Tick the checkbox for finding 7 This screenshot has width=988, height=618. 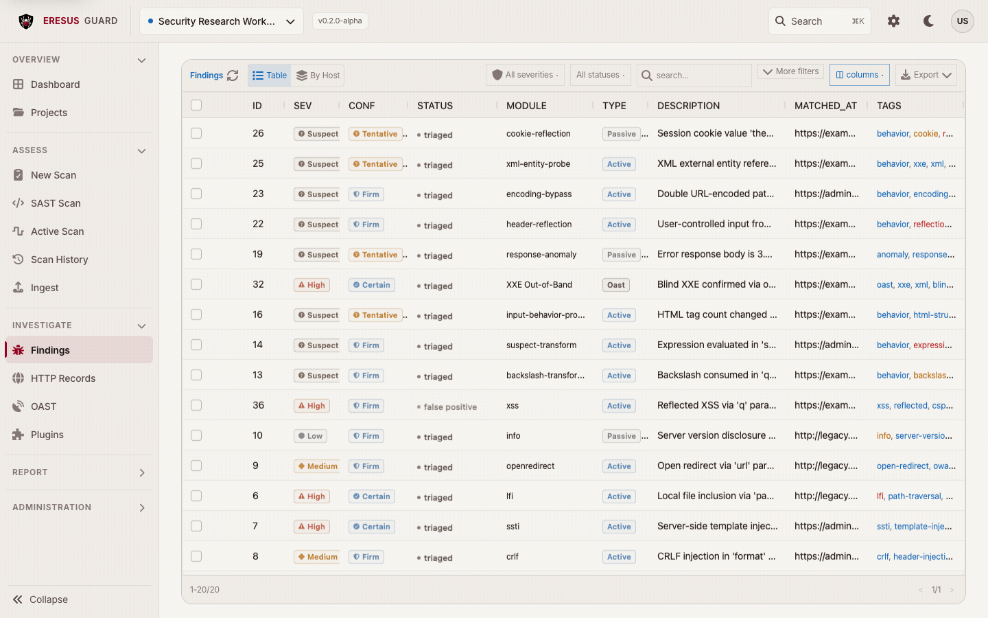click(x=196, y=526)
